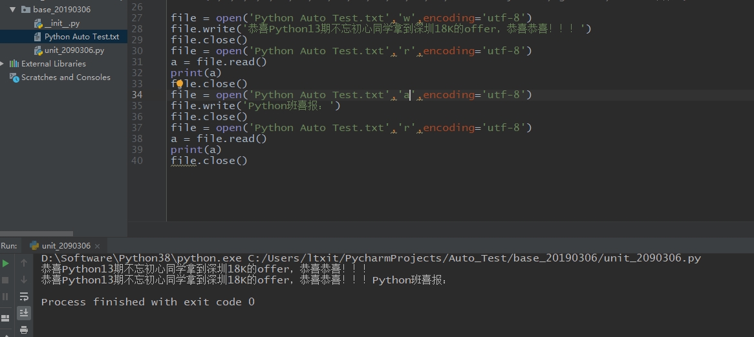Open unit_2090306.py from project tree
This screenshot has width=754, height=337.
tap(74, 50)
